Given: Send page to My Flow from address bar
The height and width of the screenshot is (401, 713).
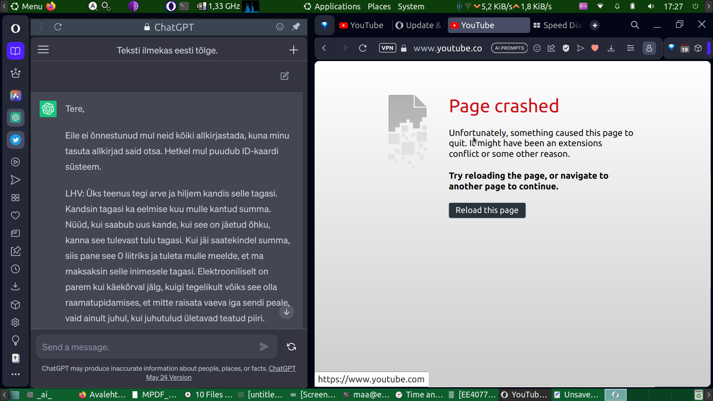Looking at the screenshot, I should [580, 48].
